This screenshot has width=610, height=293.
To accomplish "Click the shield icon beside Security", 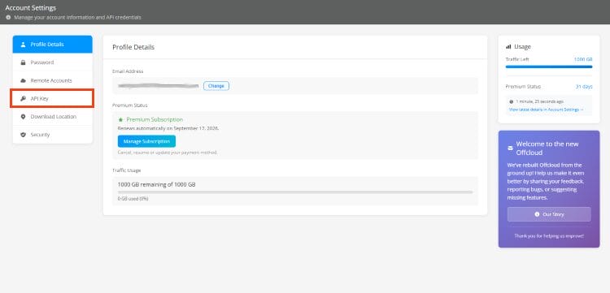I will coord(23,135).
